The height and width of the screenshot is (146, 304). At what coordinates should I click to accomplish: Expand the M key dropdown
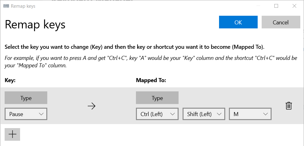tap(250, 114)
